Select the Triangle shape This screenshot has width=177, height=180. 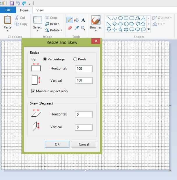[143, 18]
